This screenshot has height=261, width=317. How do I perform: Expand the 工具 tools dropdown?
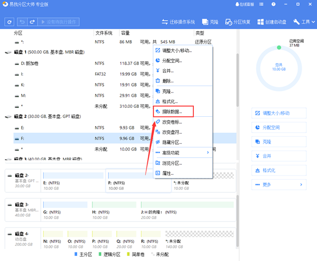pyautogui.click(x=304, y=22)
